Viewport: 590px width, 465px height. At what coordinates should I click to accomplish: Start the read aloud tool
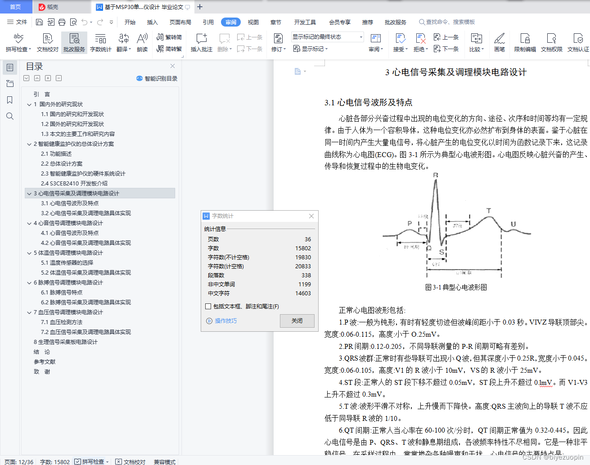(142, 42)
